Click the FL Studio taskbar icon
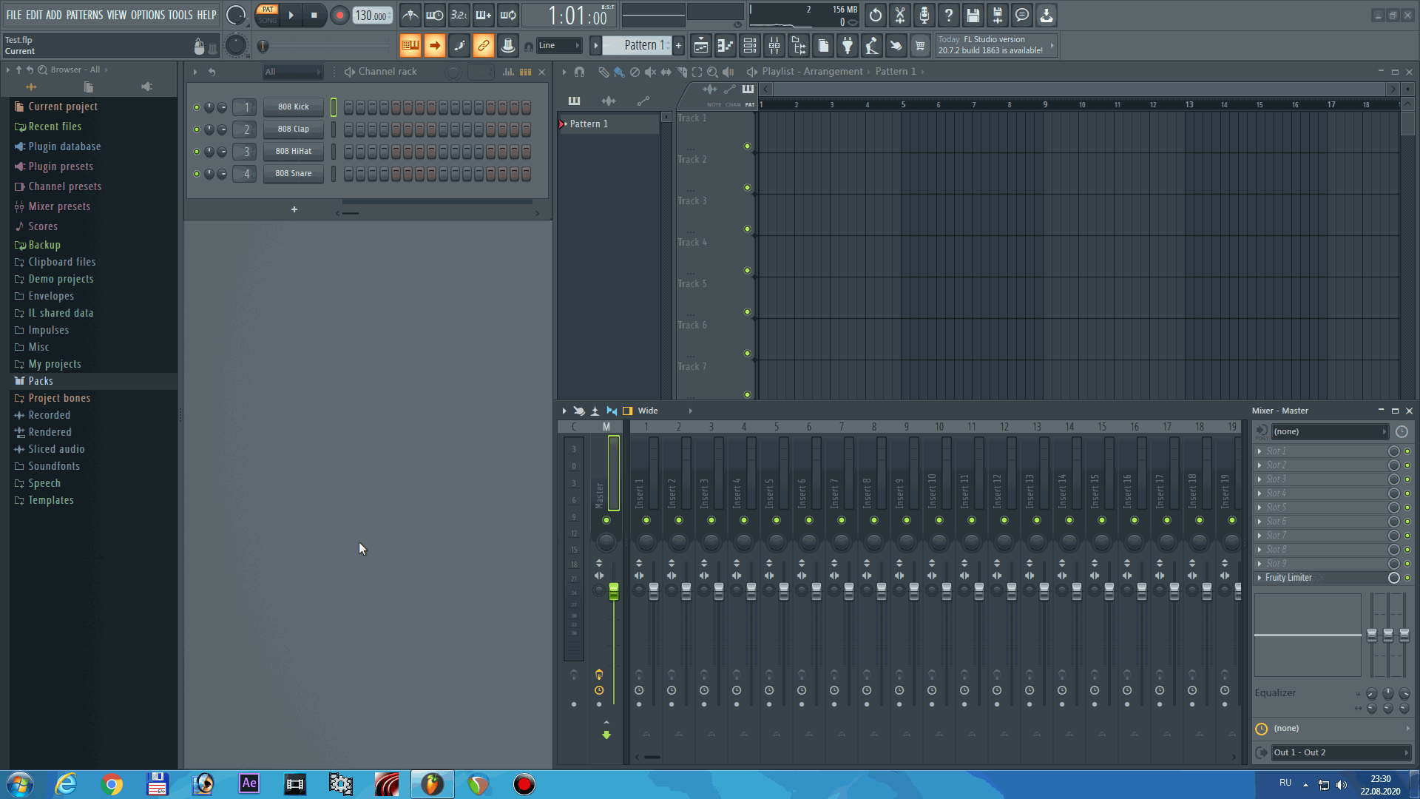Viewport: 1420px width, 799px height. click(433, 783)
